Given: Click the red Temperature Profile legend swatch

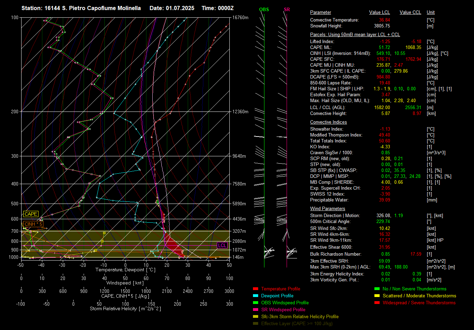Looking at the screenshot, I should click(x=256, y=289).
